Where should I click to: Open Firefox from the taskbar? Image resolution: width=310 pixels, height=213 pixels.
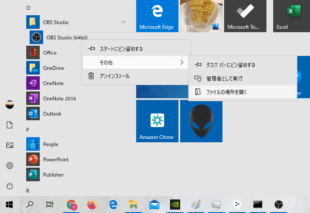(92, 205)
